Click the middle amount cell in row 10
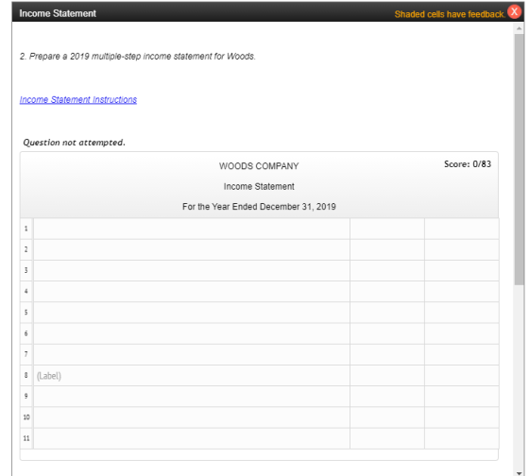Screen dimensions: 529x476 pyautogui.click(x=387, y=417)
